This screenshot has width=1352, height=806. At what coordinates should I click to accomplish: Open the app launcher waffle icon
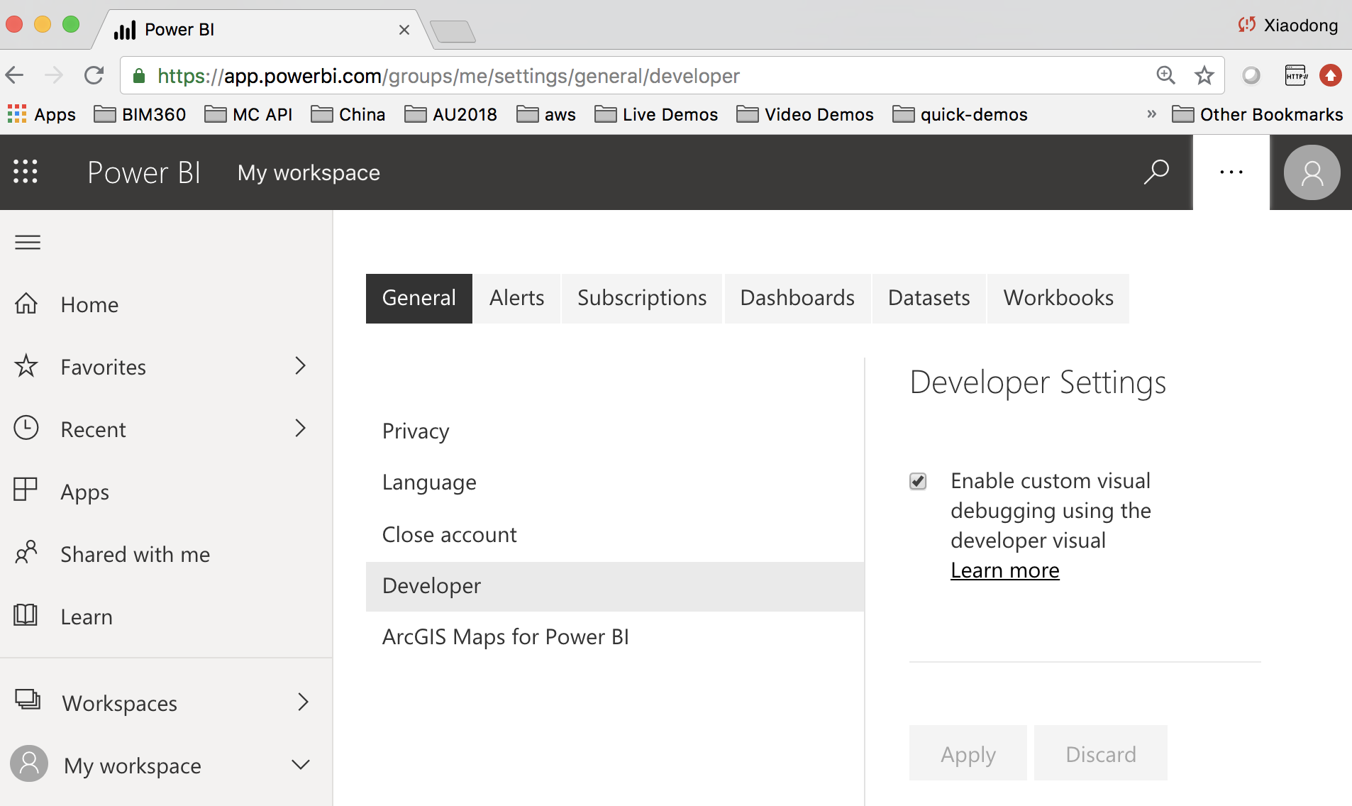tap(26, 172)
